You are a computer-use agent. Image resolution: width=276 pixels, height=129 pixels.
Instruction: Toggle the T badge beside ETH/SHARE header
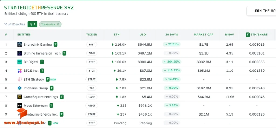point(248,35)
